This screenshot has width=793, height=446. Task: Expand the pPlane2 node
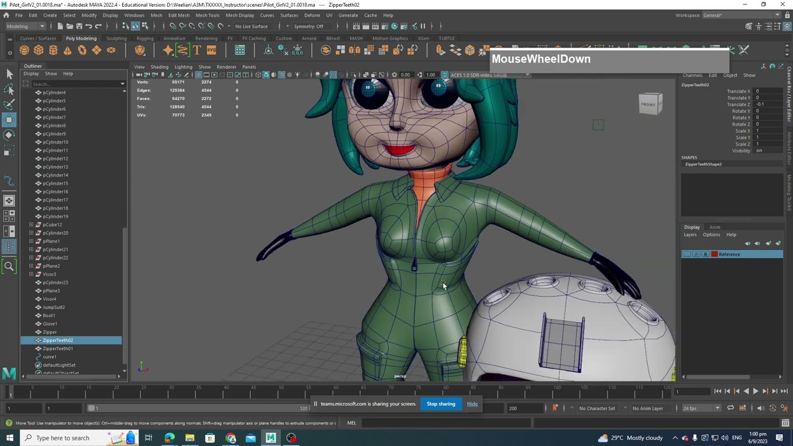(31, 266)
